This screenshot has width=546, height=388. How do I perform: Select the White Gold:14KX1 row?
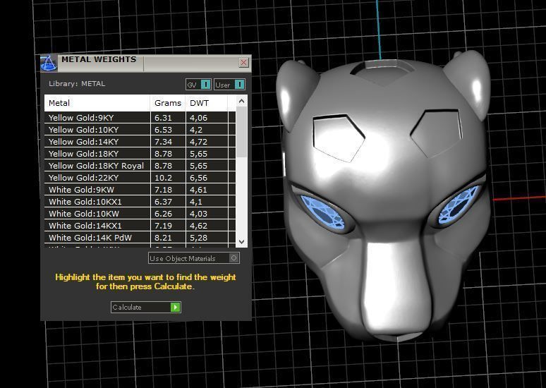140,226
